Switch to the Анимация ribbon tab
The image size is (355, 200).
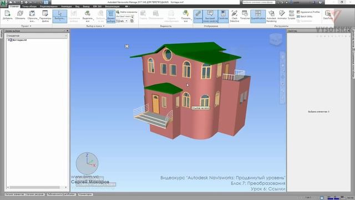(67, 6)
